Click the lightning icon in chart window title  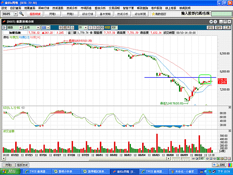(4, 22)
